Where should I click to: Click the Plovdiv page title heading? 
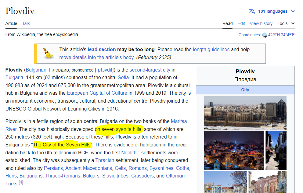[20, 11]
